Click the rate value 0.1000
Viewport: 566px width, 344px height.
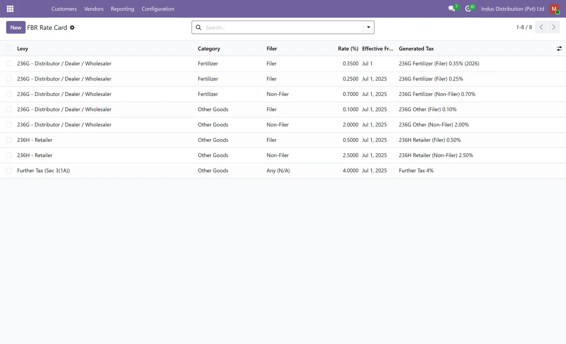(351, 110)
